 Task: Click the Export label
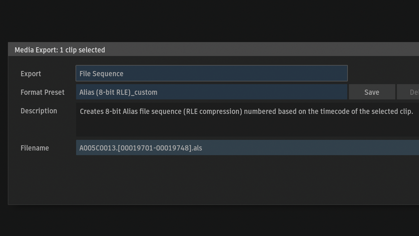[31, 74]
